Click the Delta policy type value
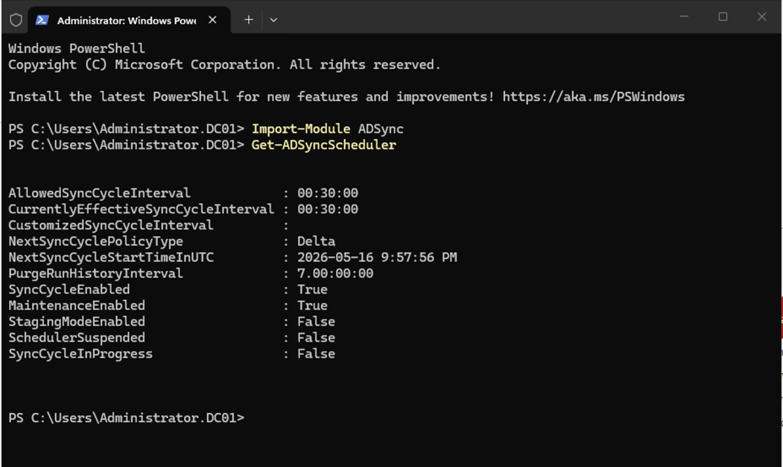The image size is (783, 467). [316, 241]
